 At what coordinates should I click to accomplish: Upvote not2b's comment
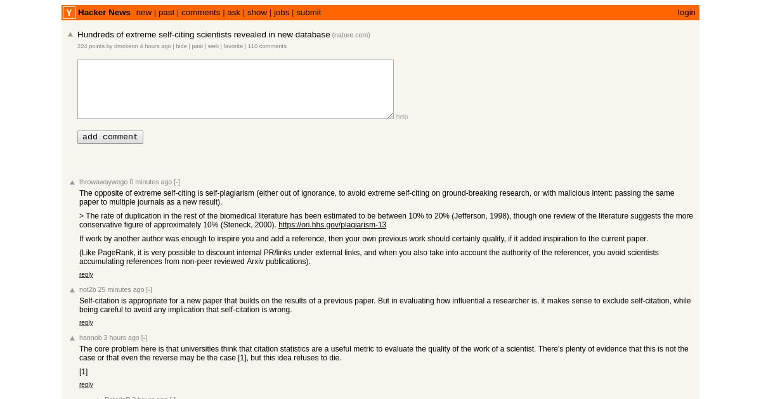72,290
